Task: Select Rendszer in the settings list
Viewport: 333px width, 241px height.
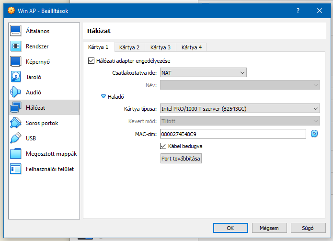Action: (37, 46)
